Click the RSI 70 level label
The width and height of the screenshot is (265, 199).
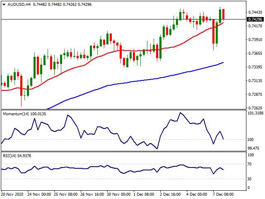(249, 164)
